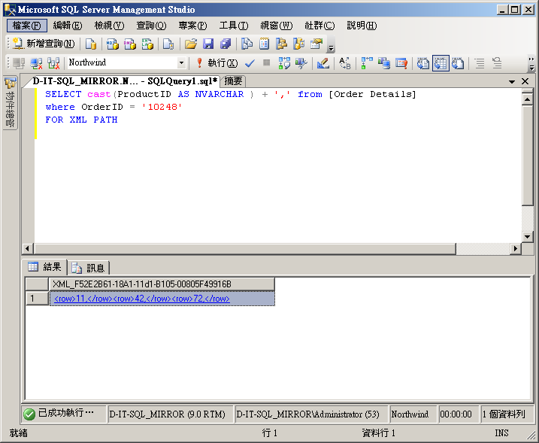This screenshot has height=443, width=539.
Task: Click the Object Explorer toolbar icon
Action: click(282, 44)
